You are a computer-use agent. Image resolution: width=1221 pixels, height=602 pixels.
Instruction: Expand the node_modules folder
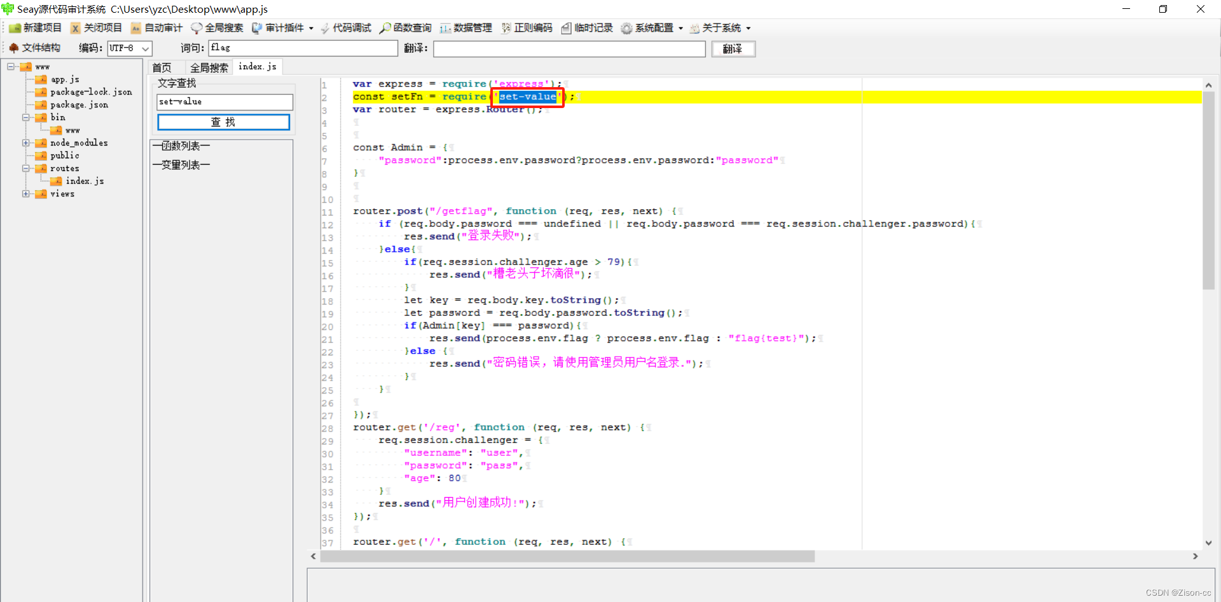click(25, 142)
